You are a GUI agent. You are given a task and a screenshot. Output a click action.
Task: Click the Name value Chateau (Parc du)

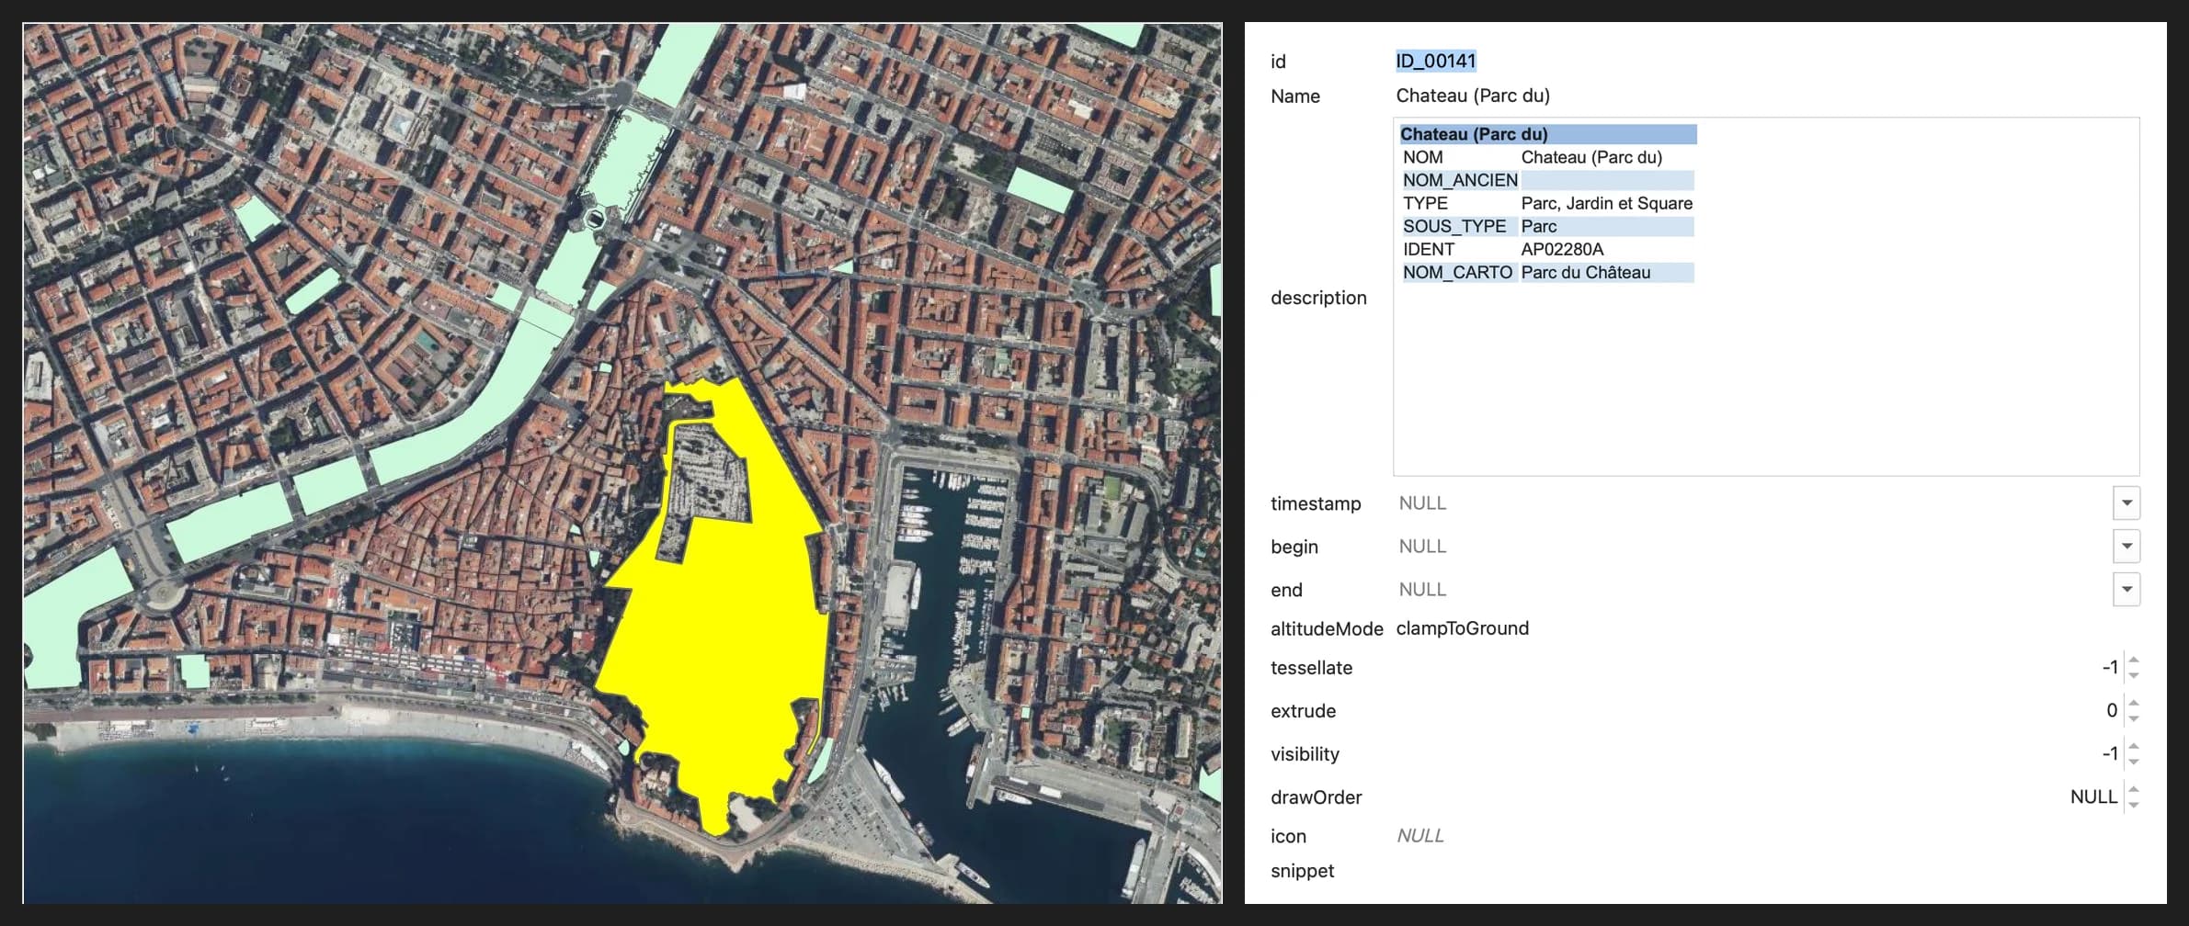point(1473,96)
